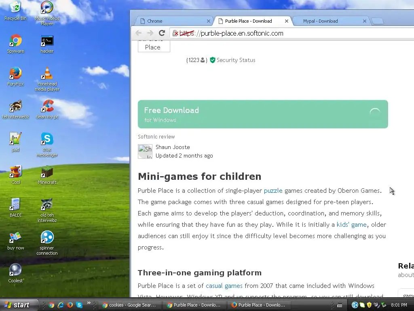
Task: Reload the Purble Place page
Action: coord(162,33)
